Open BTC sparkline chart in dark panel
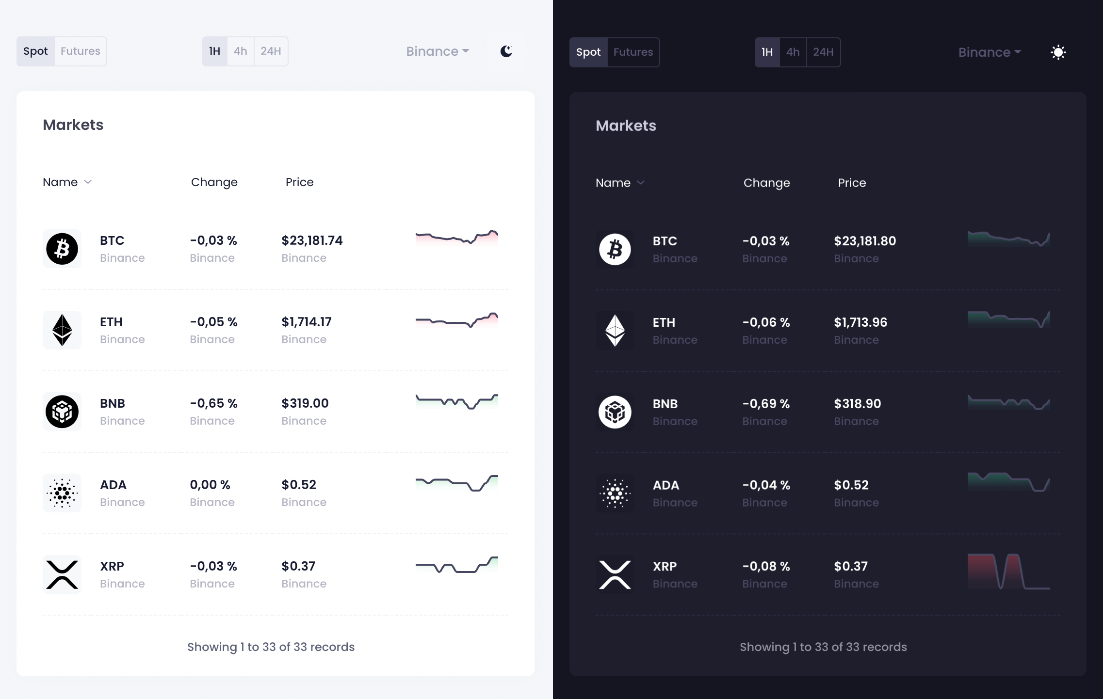Viewport: 1103px width, 699px height. tap(1009, 239)
